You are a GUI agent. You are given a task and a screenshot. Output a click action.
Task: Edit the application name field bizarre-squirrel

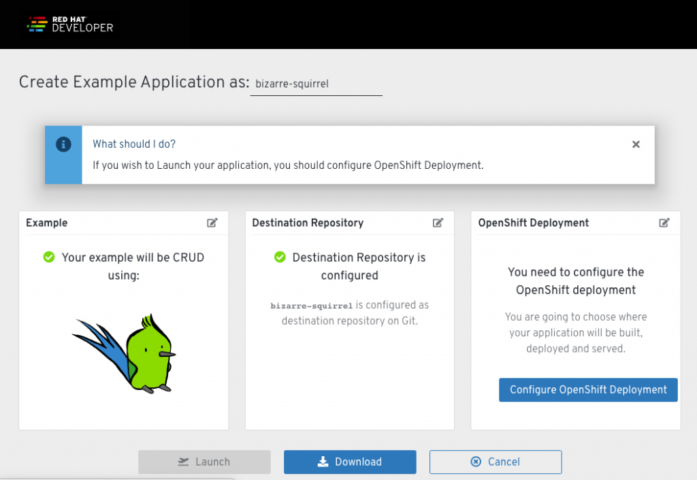(316, 84)
